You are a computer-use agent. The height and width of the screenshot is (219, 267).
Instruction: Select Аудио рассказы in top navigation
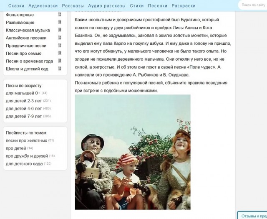[x=107, y=6]
